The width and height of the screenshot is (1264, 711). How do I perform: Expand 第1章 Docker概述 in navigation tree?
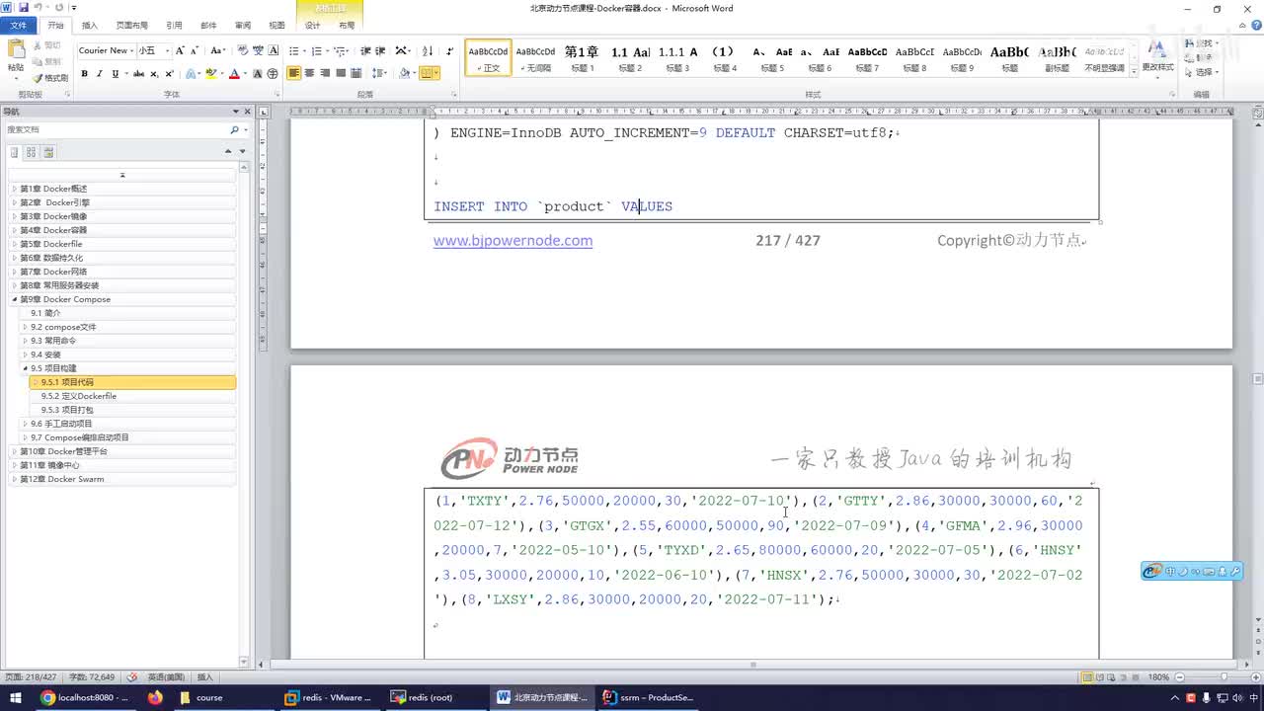pos(14,189)
